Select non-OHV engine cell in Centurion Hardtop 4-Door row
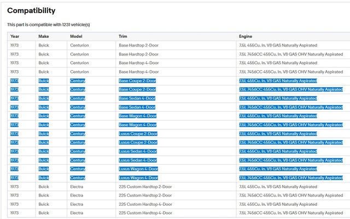Screen dimensions: 350x219 coord(278,63)
